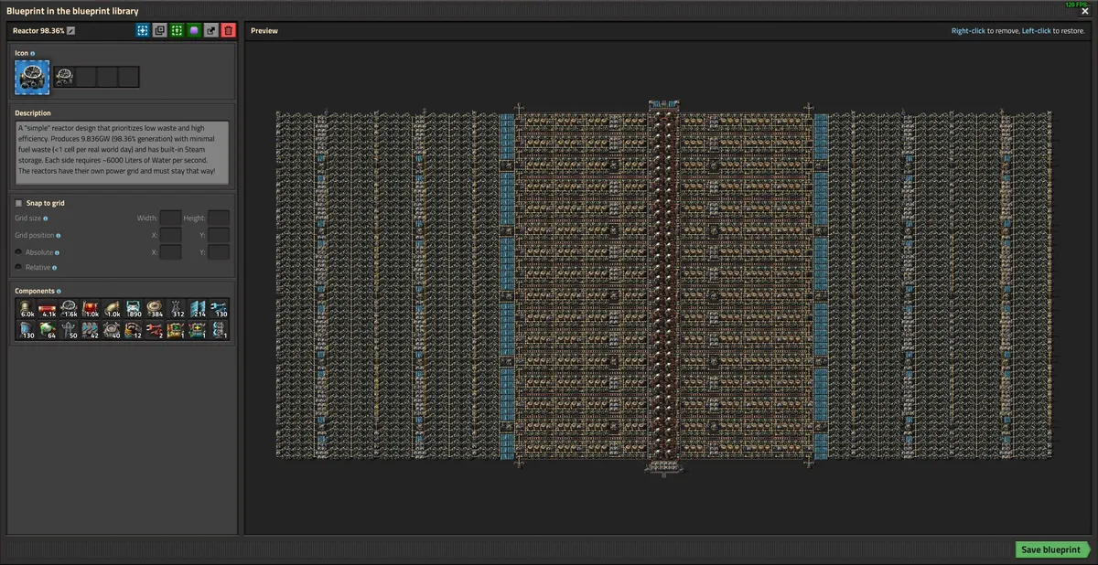Click the green button with purple shape
Image resolution: width=1098 pixels, height=565 pixels.
tap(194, 30)
